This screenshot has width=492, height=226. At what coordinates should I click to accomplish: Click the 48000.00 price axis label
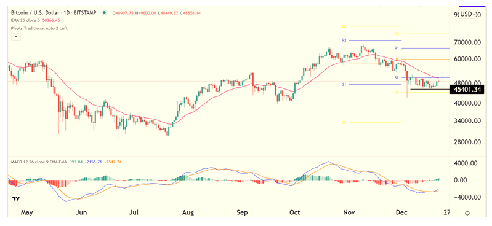[467, 83]
